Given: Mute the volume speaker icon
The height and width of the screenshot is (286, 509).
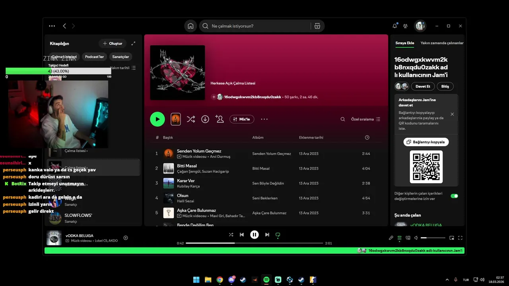Looking at the screenshot, I should 416,238.
